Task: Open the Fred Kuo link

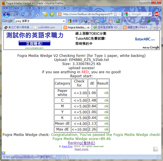Action: pyautogui.click(x=67, y=146)
